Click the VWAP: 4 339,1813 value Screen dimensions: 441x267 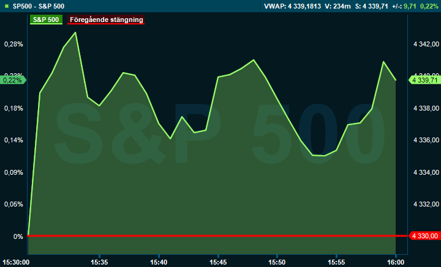click(293, 6)
